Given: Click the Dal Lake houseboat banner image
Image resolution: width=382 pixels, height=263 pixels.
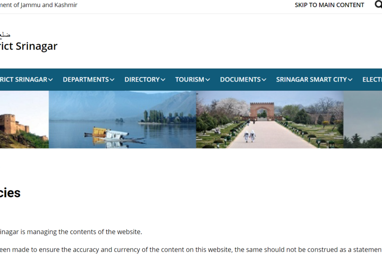Looking at the screenshot, I should click(122, 119).
